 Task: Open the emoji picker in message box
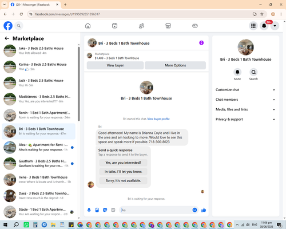(x=194, y=210)
